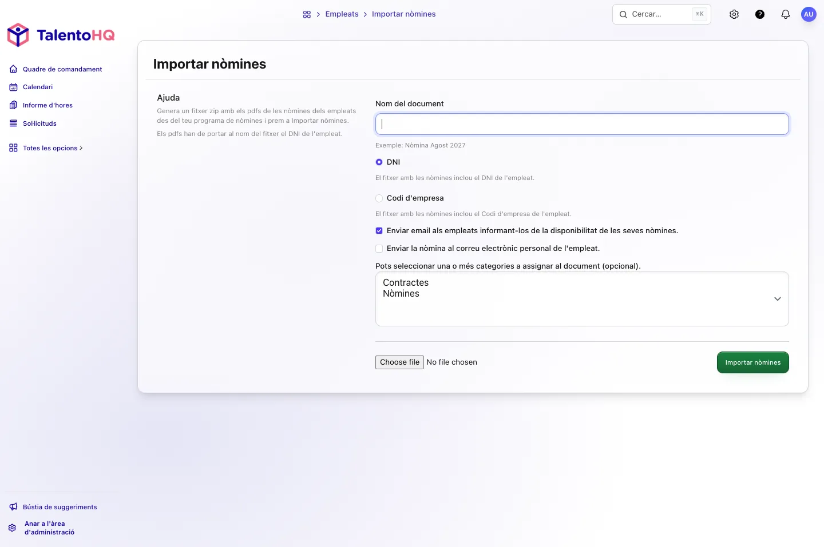The height and width of the screenshot is (547, 824).
Task: Select Contractes category in the list
Action: click(x=406, y=283)
